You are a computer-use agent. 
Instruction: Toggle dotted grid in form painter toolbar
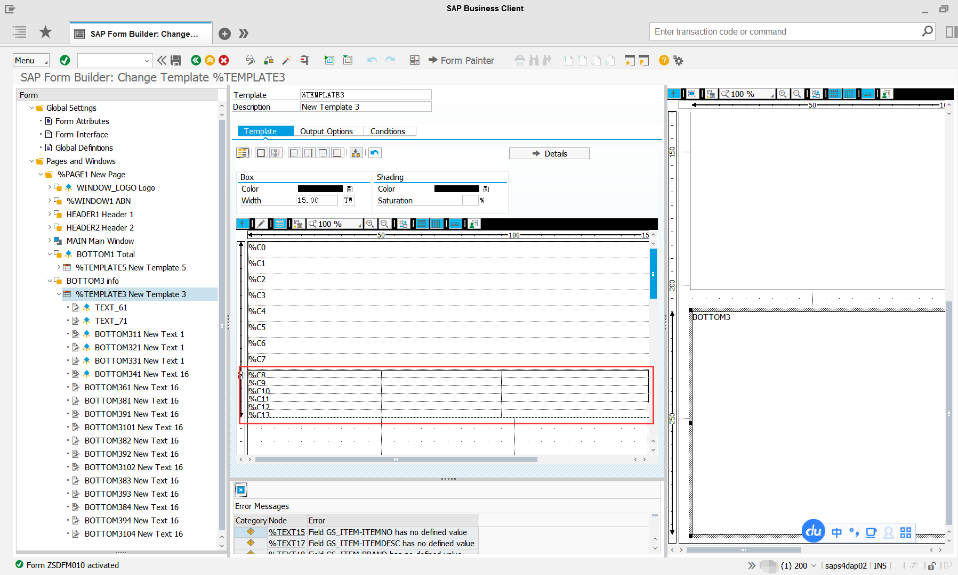tap(835, 94)
